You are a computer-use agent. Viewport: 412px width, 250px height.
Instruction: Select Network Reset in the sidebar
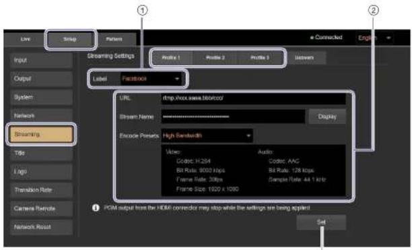coord(41,227)
